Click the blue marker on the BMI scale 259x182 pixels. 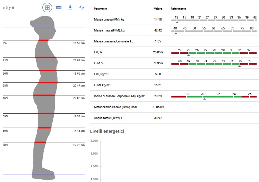point(204,99)
